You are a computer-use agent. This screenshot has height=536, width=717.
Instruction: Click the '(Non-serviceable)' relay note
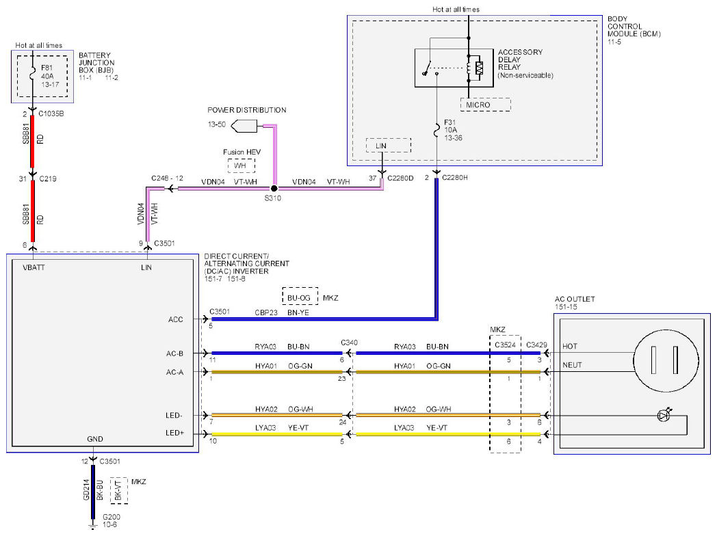click(525, 75)
